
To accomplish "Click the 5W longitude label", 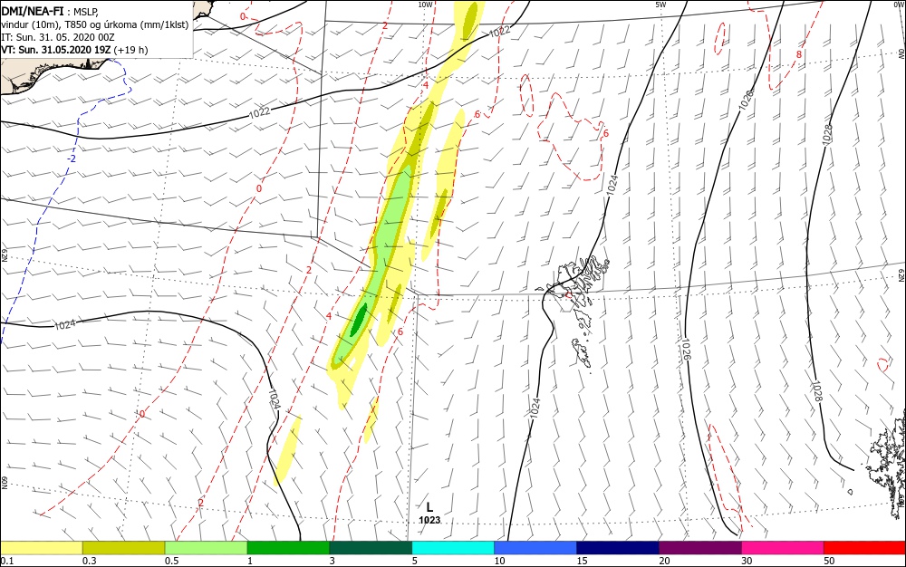I will tap(660, 5).
